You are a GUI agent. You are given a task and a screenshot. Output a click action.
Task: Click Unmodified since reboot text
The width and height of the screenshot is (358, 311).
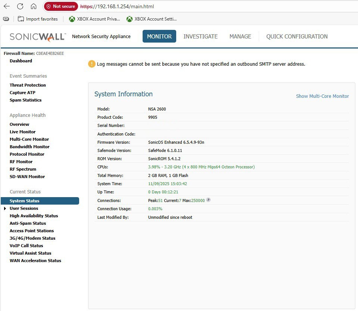pos(170,217)
